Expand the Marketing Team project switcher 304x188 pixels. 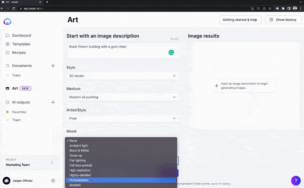[x=52, y=162]
